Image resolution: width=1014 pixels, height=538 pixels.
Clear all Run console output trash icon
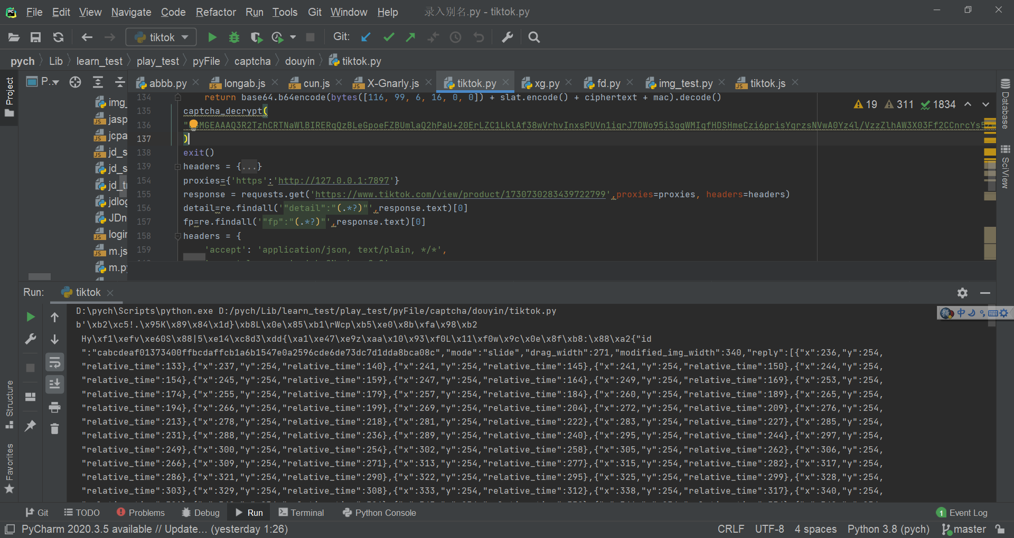[x=54, y=429]
